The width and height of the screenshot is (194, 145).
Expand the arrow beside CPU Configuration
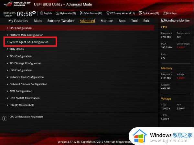coord(7,28)
